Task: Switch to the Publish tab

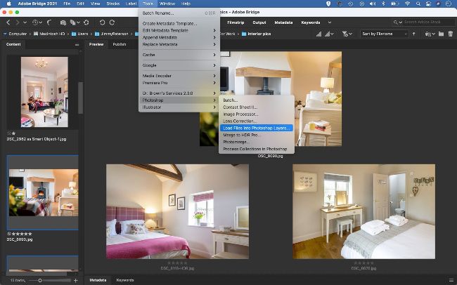Action: click(120, 44)
